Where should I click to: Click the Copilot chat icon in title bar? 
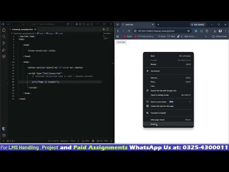(x=68, y=24)
